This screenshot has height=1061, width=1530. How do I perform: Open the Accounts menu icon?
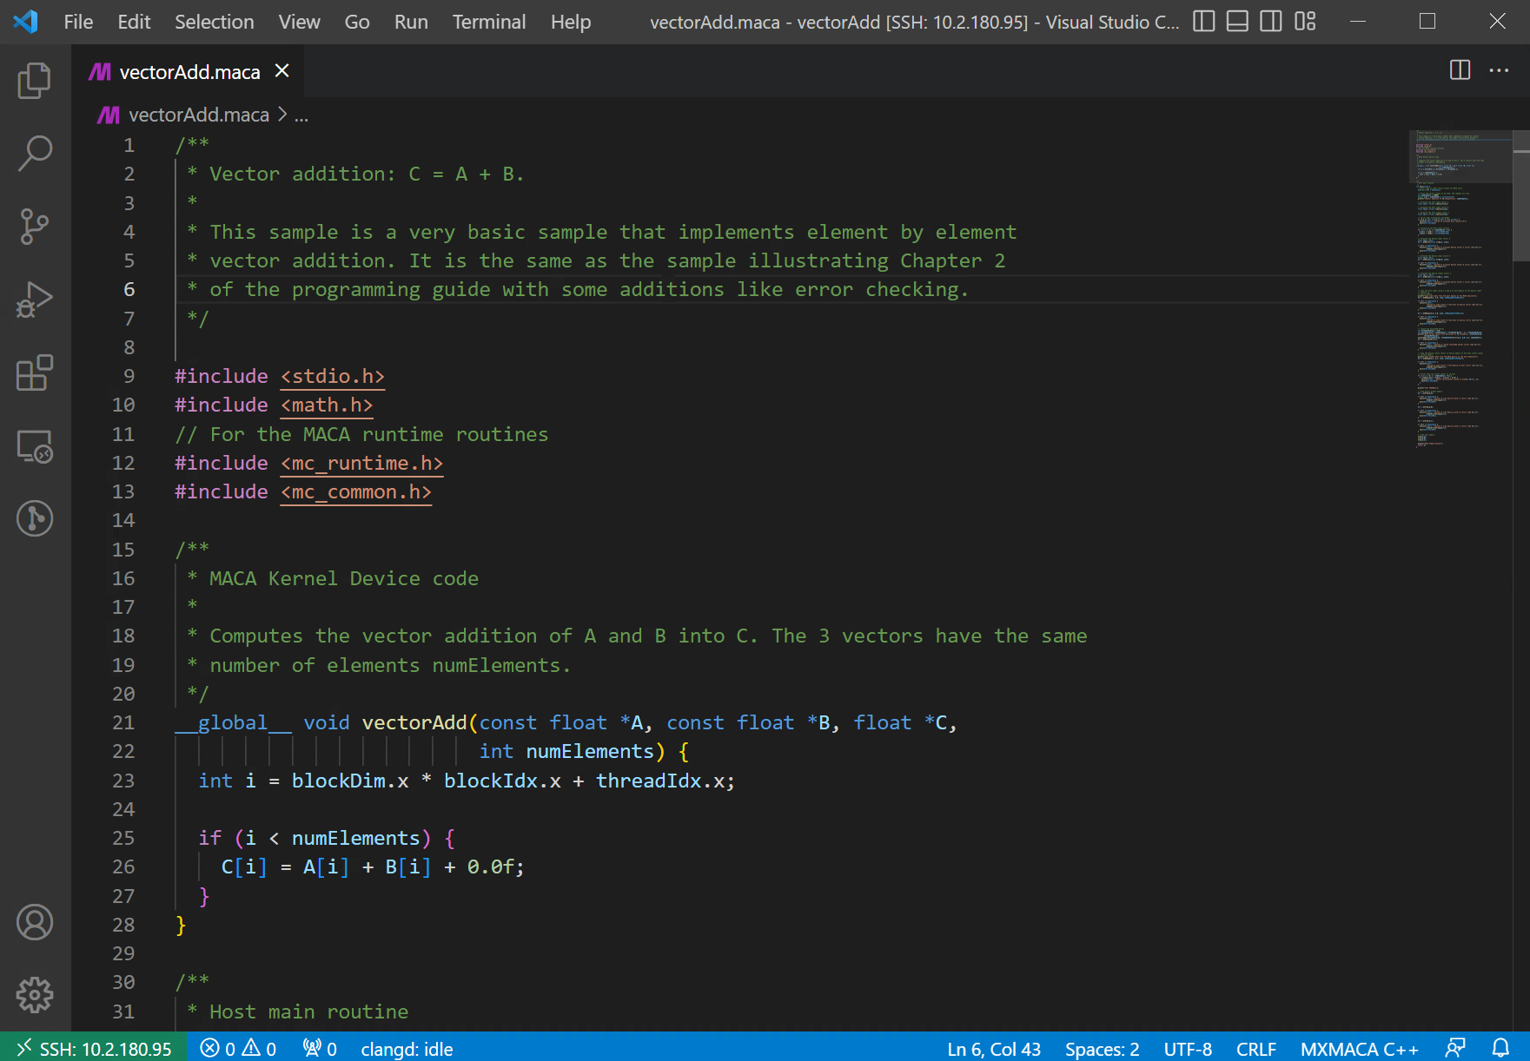click(x=35, y=922)
